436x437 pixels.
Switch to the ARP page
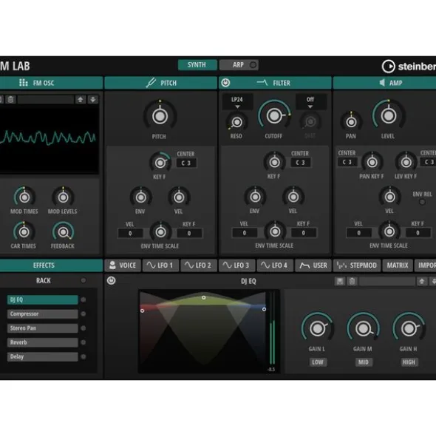click(x=239, y=65)
